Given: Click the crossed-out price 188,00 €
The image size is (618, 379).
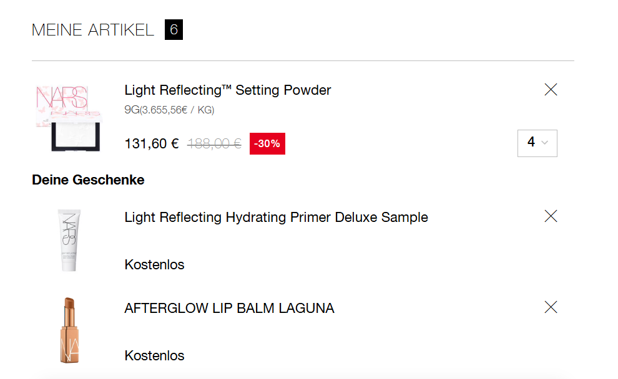Looking at the screenshot, I should [x=214, y=144].
